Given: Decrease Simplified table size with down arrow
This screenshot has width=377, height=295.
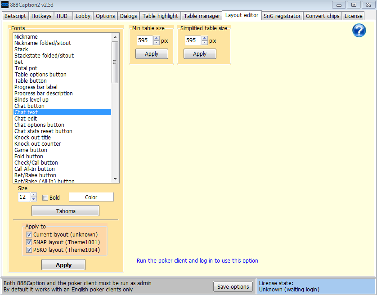Looking at the screenshot, I should point(205,43).
